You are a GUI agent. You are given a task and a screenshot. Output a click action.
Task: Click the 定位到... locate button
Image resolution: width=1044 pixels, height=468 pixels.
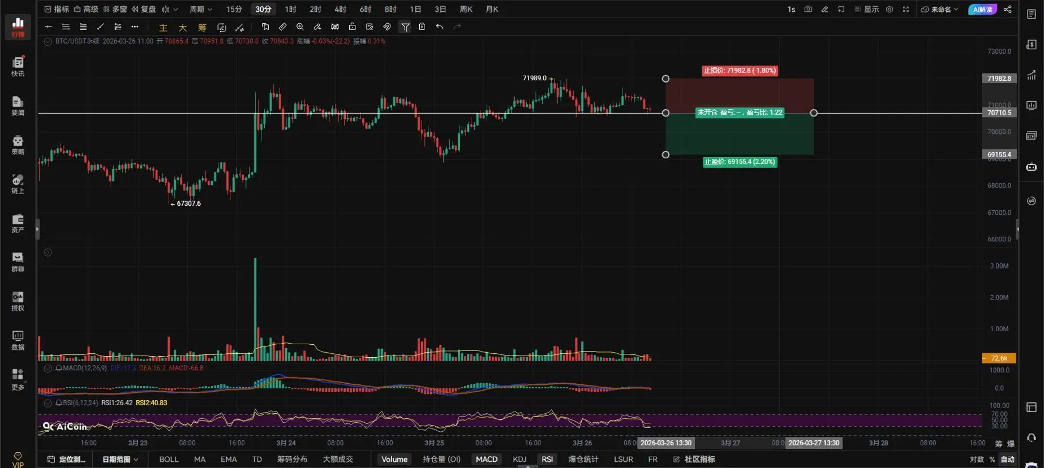pyautogui.click(x=66, y=459)
